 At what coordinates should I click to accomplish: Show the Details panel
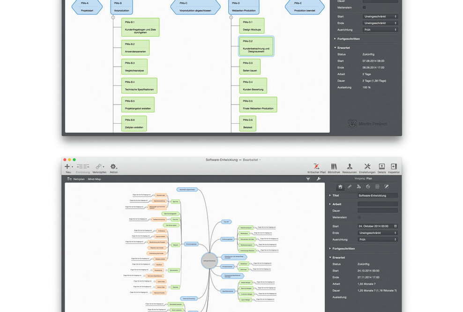[x=381, y=167]
